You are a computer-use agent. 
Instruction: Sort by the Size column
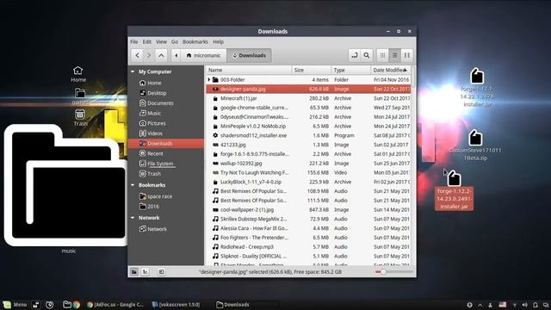coord(312,71)
